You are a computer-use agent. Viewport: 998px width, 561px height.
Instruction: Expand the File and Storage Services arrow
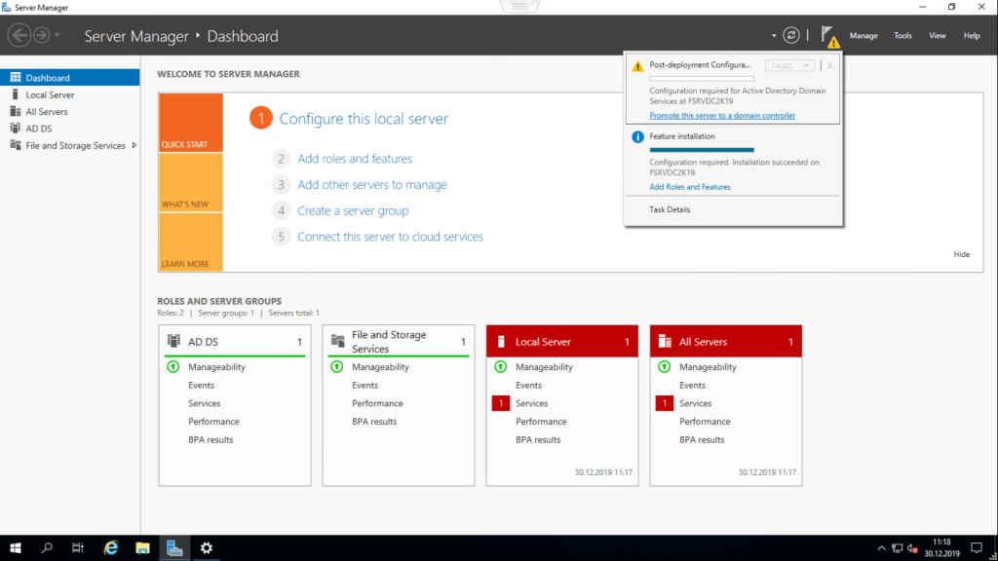click(133, 146)
